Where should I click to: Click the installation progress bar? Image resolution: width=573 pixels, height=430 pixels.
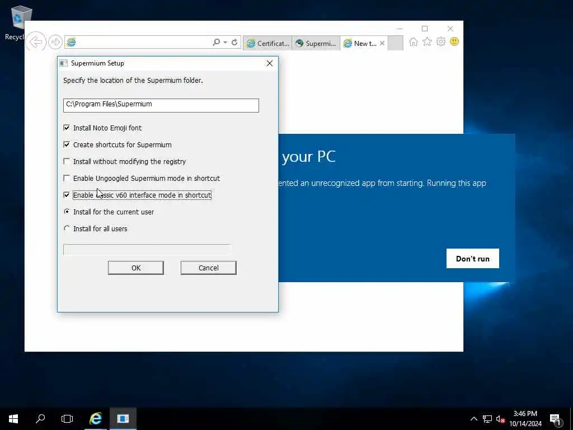[147, 249]
